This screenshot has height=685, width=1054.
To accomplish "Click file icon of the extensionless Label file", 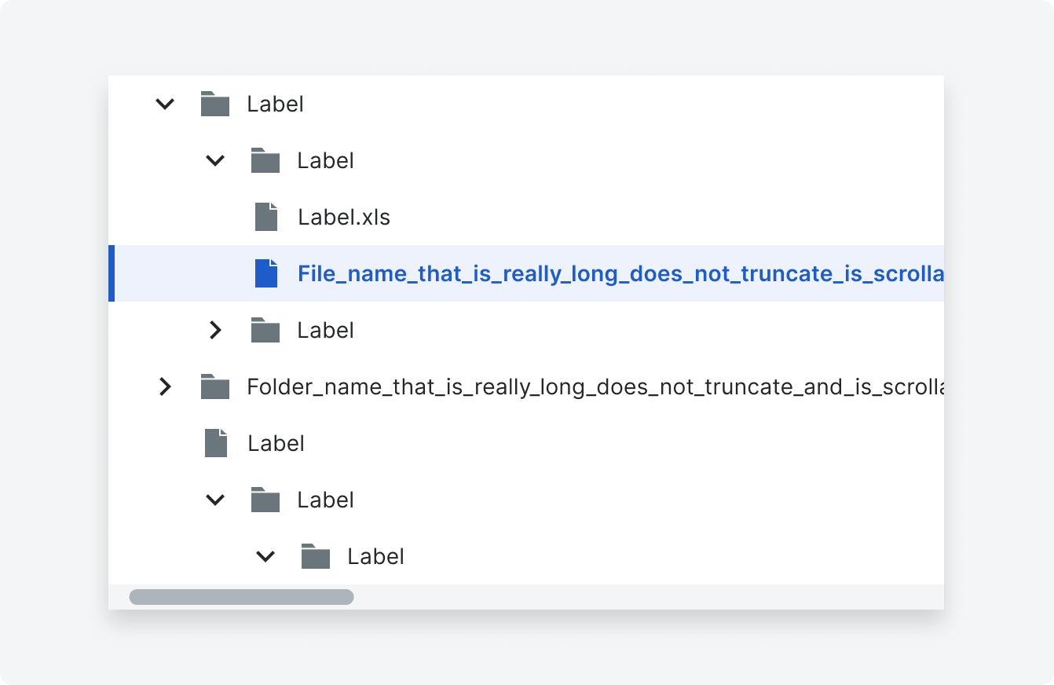I will click(216, 443).
